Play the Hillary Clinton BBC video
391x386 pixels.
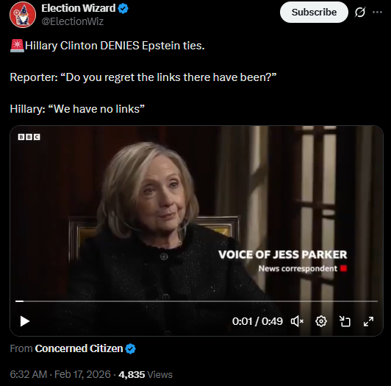coord(25,321)
